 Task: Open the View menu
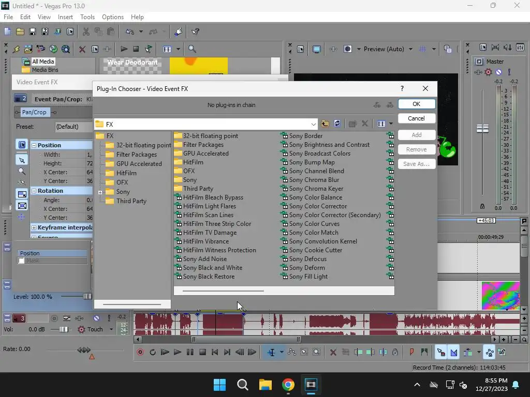(x=44, y=17)
